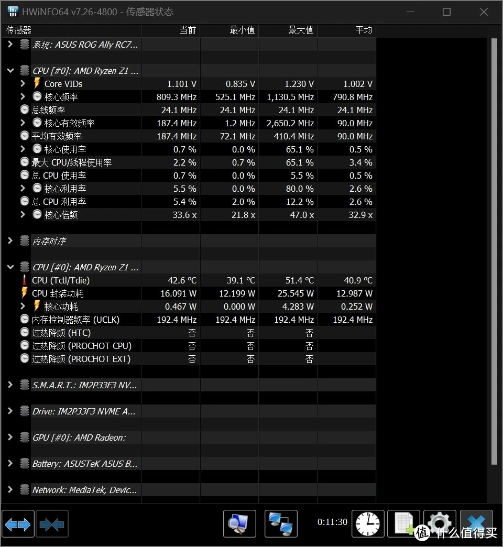Click the log file document icon
The width and height of the screenshot is (503, 547).
pos(403,524)
